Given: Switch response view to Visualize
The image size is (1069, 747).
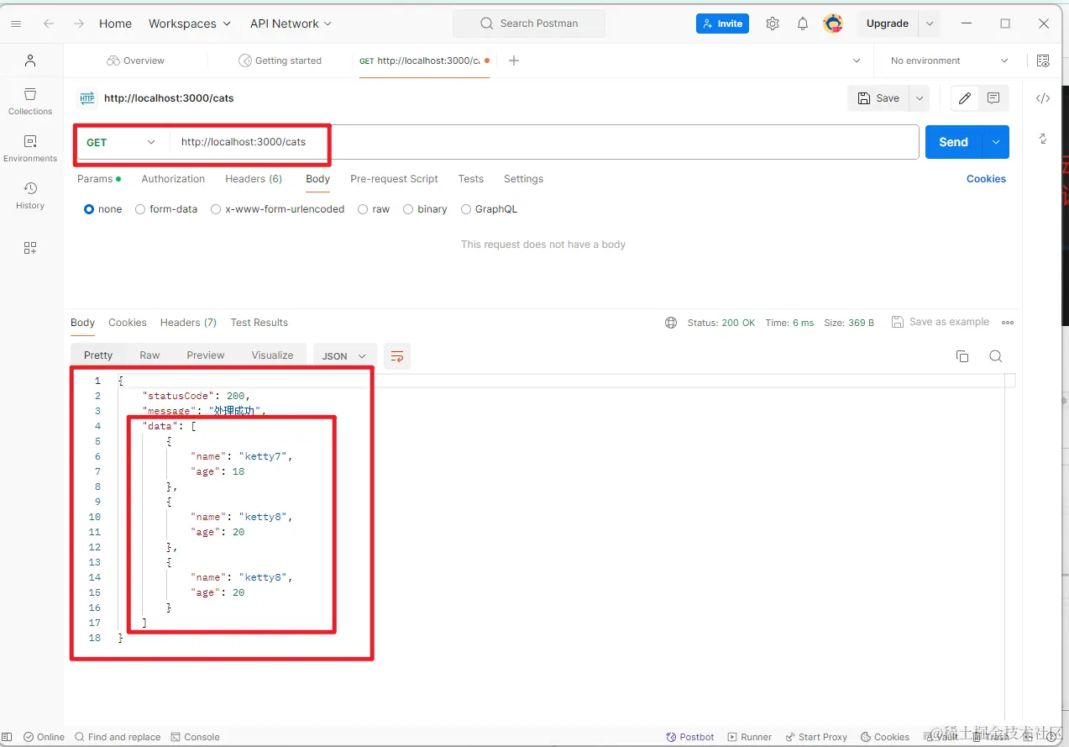Looking at the screenshot, I should tap(273, 355).
